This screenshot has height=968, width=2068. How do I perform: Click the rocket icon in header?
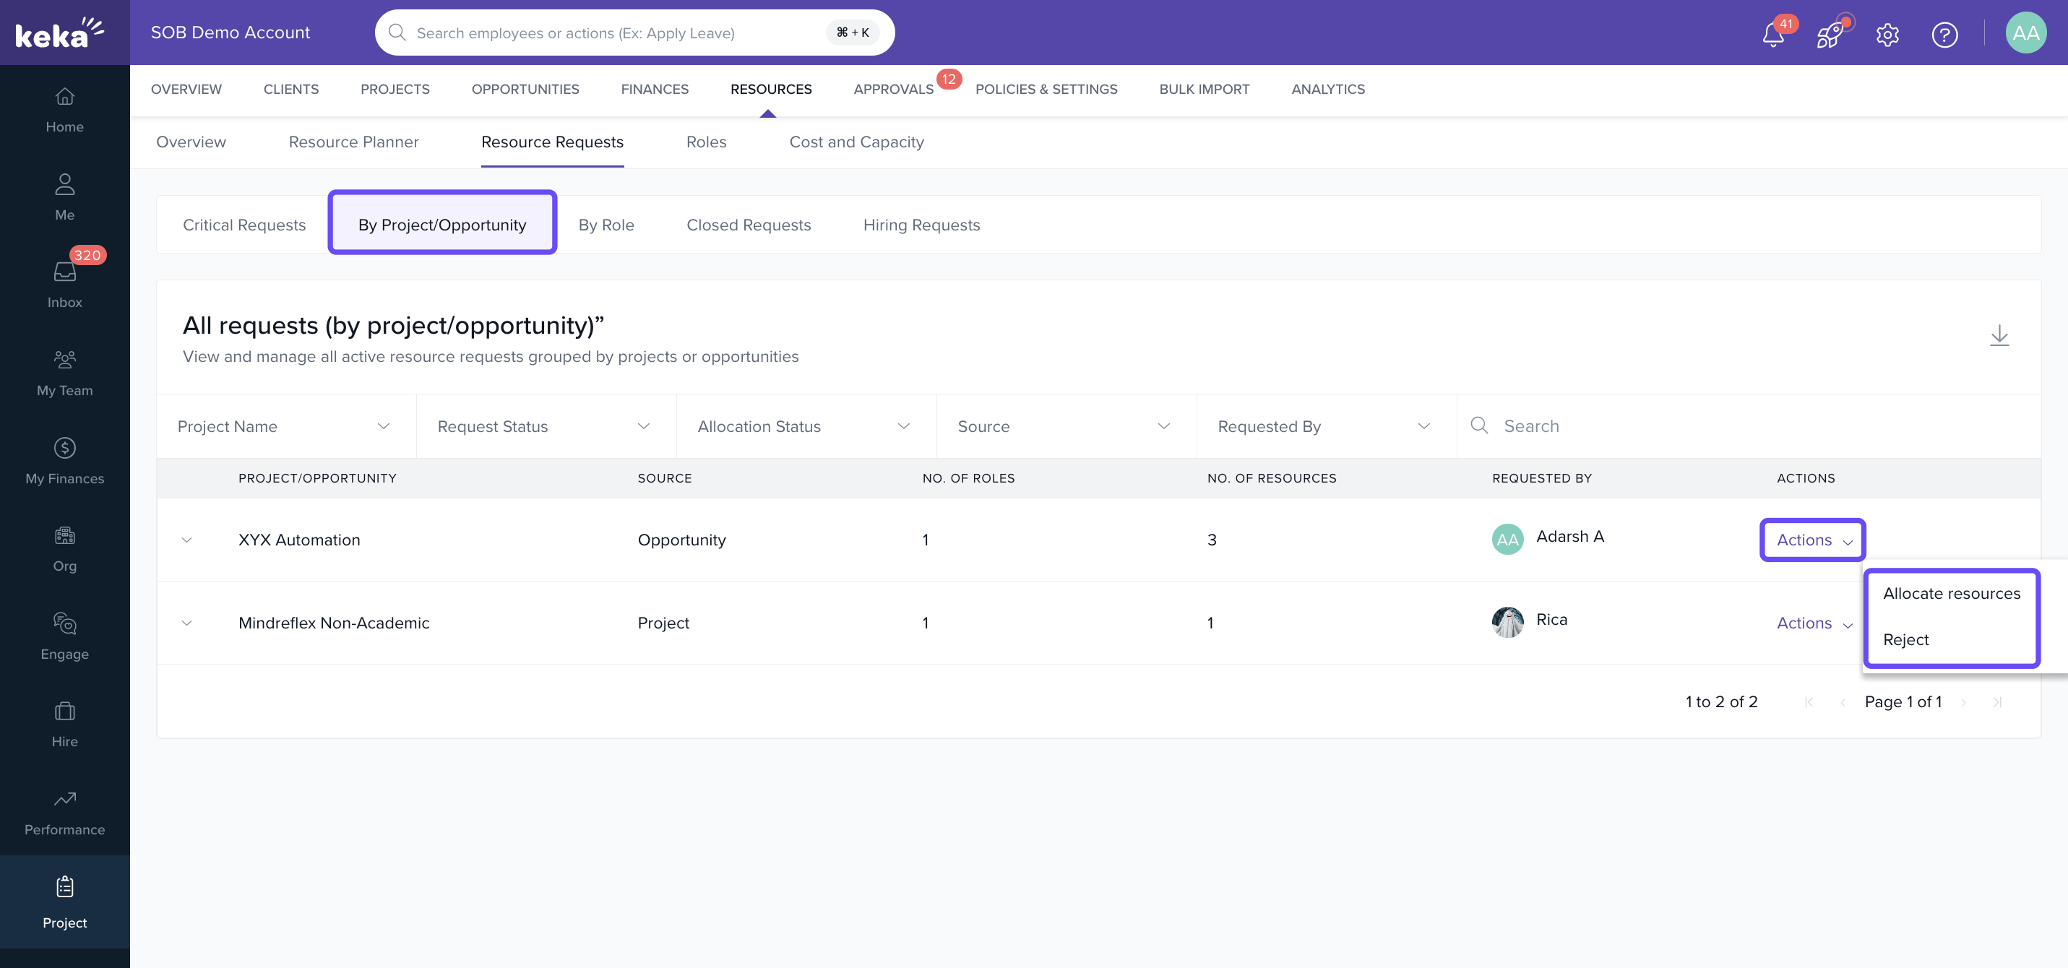(1830, 35)
